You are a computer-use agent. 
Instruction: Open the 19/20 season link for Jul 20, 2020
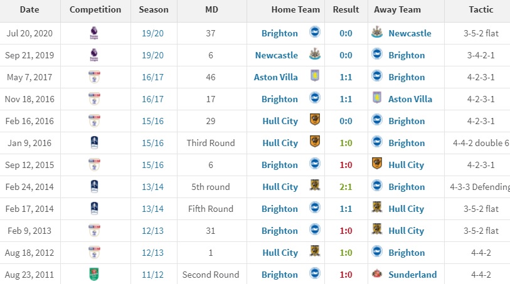[x=152, y=33]
